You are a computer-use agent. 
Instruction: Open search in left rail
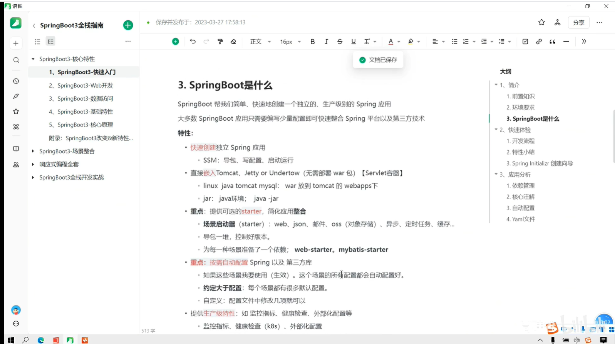pos(16,60)
